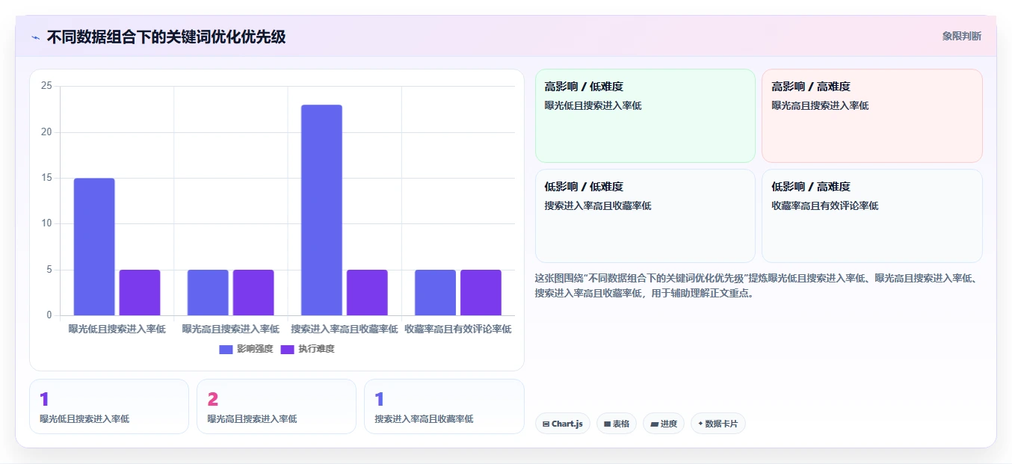Click the blue 影响强度 legend color box

click(226, 349)
